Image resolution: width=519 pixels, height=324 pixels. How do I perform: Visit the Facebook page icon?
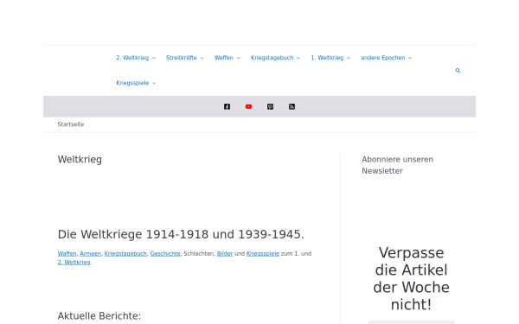point(227,106)
